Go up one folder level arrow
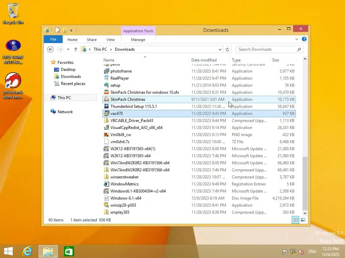The image size is (345, 258). pos(76,49)
